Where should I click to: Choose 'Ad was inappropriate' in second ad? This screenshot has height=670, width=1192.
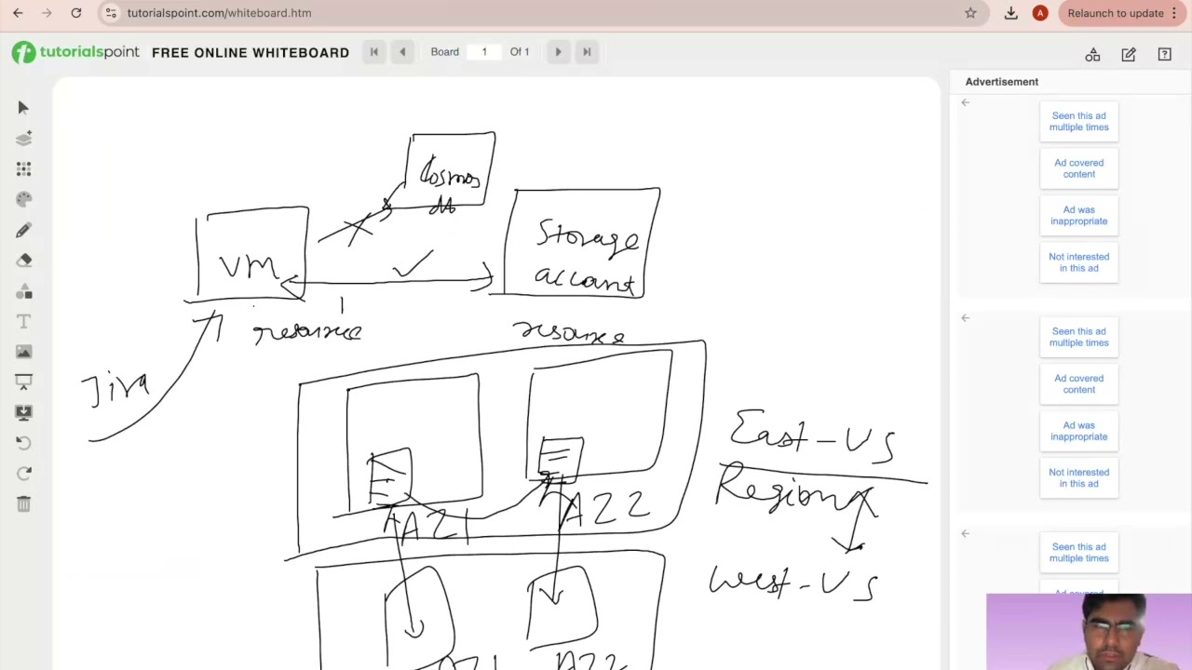click(x=1078, y=431)
